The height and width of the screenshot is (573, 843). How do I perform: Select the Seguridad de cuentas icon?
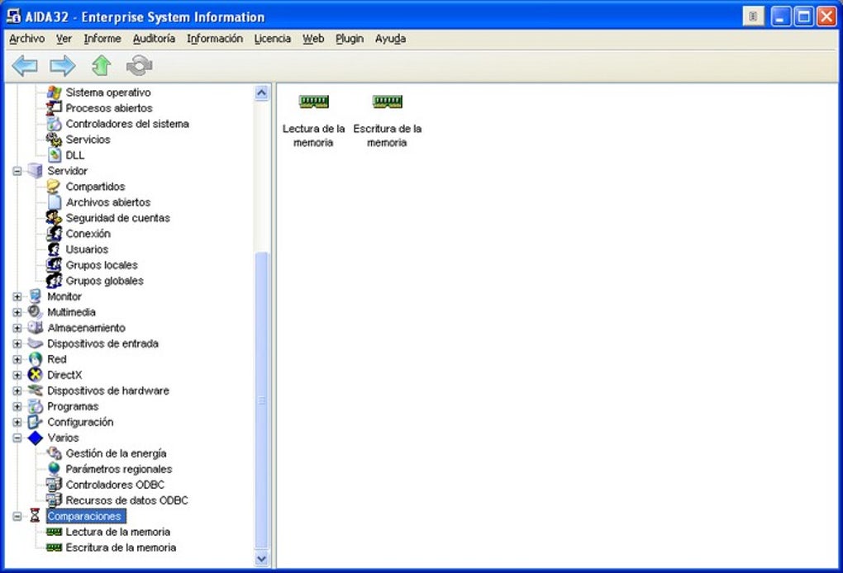(x=54, y=218)
